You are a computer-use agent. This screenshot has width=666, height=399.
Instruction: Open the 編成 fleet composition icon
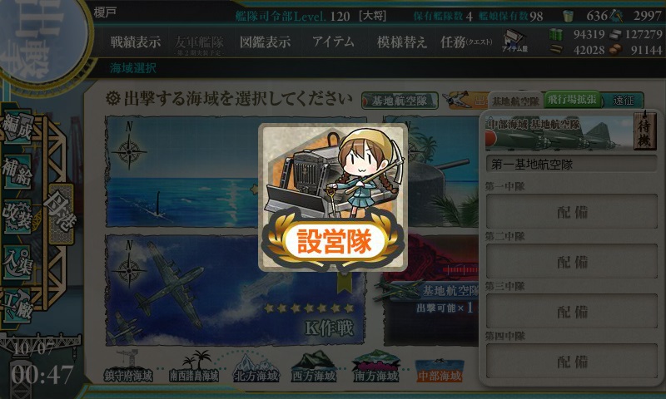pyautogui.click(x=17, y=126)
